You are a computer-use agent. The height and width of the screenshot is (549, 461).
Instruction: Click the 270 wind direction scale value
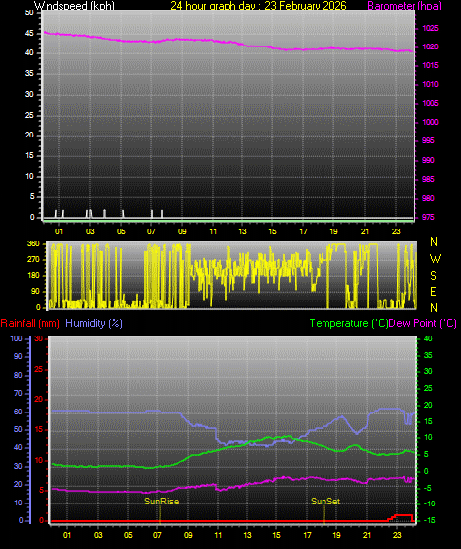(34, 260)
